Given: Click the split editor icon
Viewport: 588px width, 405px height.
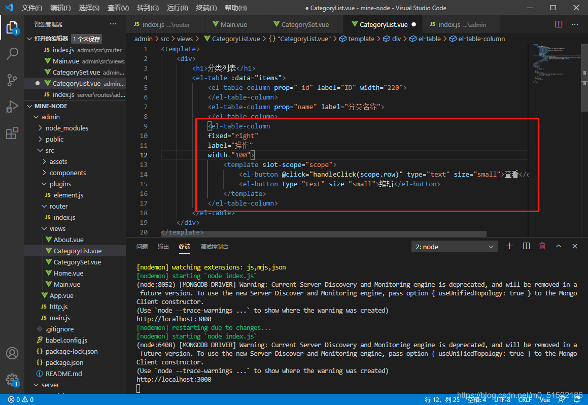Looking at the screenshot, I should pos(559,24).
